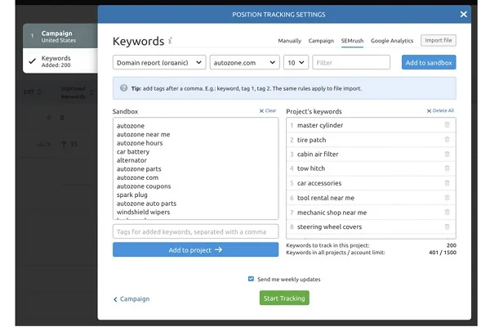
Task: Click the Delete All link
Action: click(x=441, y=110)
